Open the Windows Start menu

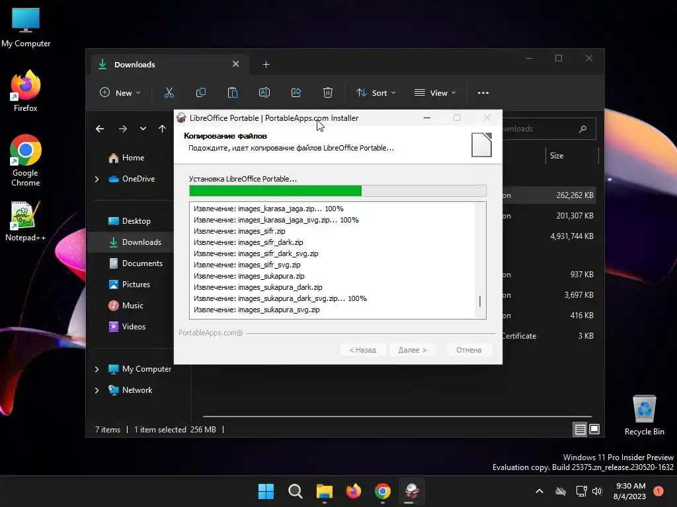click(266, 491)
